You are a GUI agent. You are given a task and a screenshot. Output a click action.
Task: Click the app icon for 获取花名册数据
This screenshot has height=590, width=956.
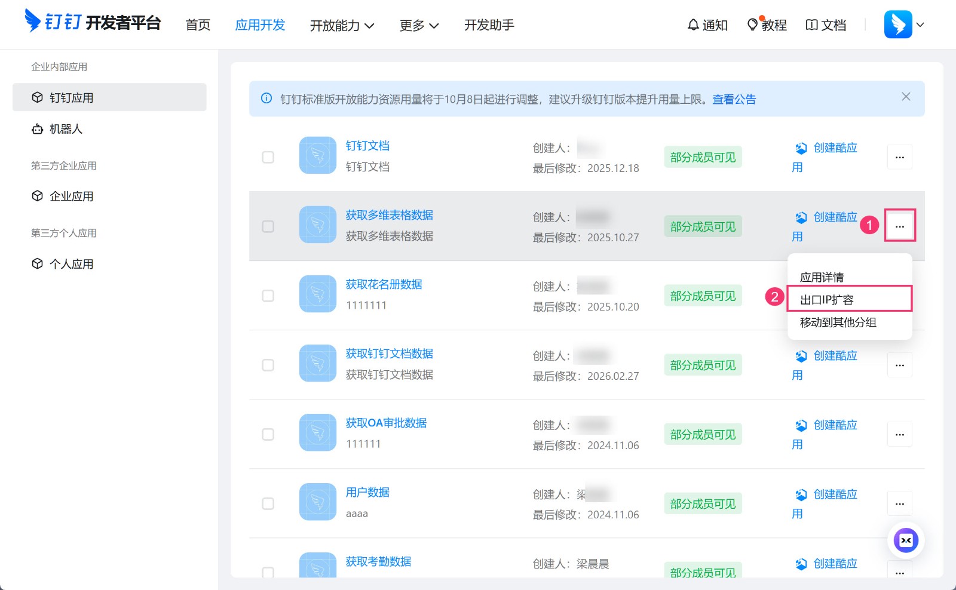(318, 294)
